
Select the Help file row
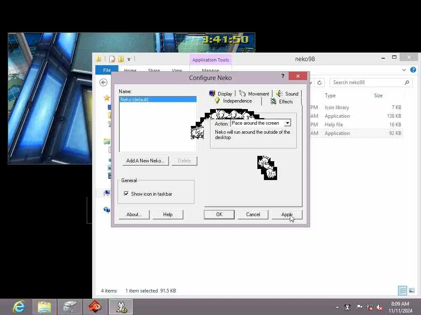click(x=356, y=125)
